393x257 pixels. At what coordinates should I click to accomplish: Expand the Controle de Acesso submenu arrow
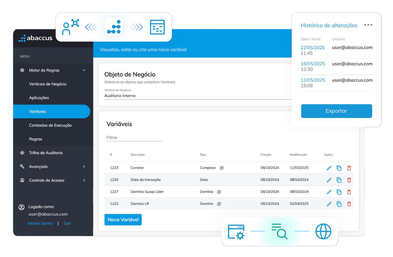point(84,180)
